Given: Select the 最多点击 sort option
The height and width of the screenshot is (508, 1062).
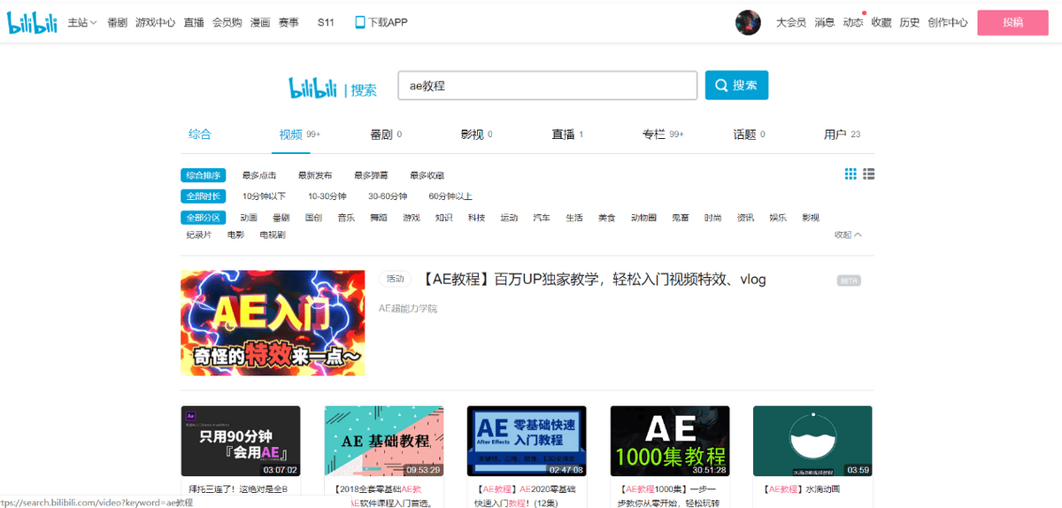Looking at the screenshot, I should pyautogui.click(x=259, y=175).
